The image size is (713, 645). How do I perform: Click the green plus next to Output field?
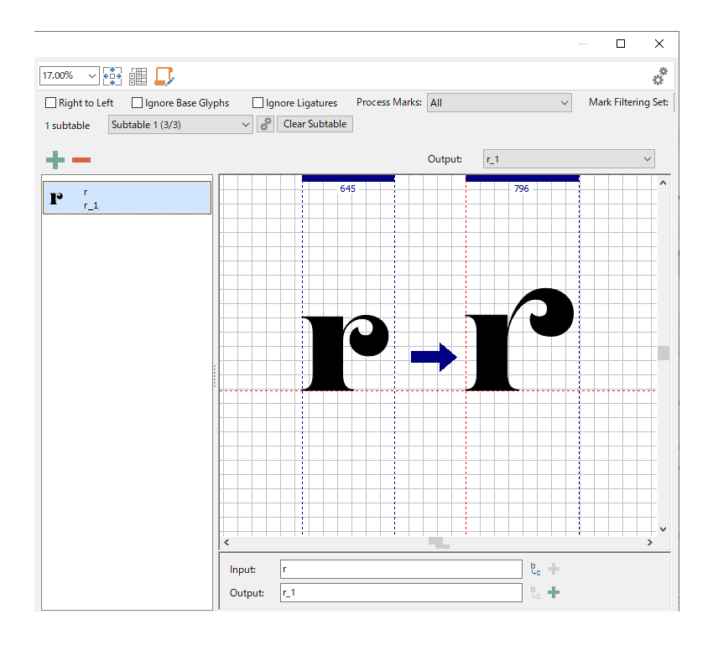[x=554, y=593]
